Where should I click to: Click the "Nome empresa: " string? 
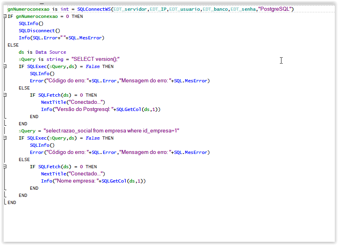[77, 181]
